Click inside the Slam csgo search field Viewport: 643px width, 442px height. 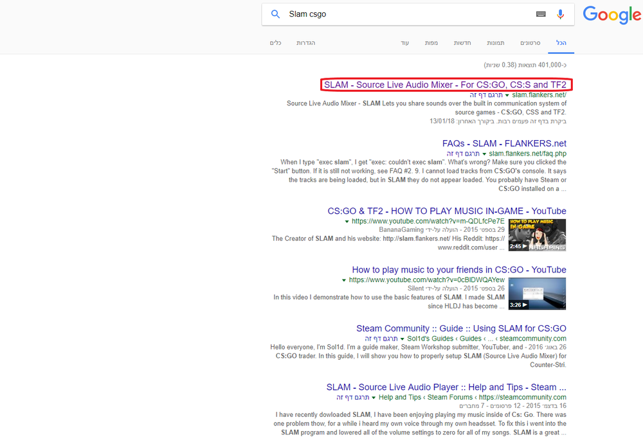(x=386, y=14)
